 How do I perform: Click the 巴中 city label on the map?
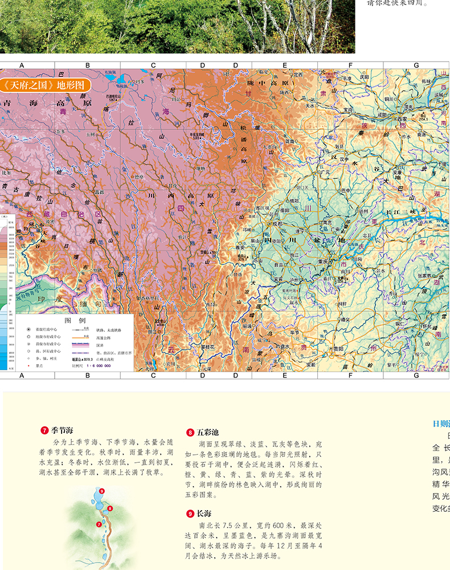pos(346,190)
